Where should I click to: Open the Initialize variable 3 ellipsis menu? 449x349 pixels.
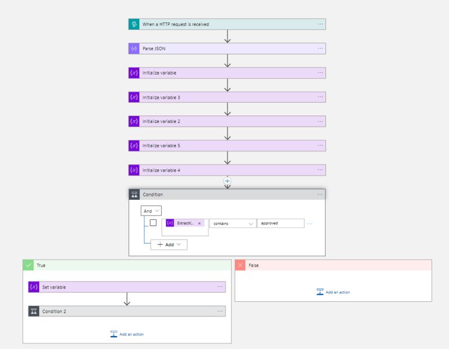[x=320, y=97]
